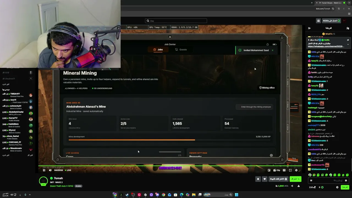Click the notification bell under the stream

tap(258, 179)
